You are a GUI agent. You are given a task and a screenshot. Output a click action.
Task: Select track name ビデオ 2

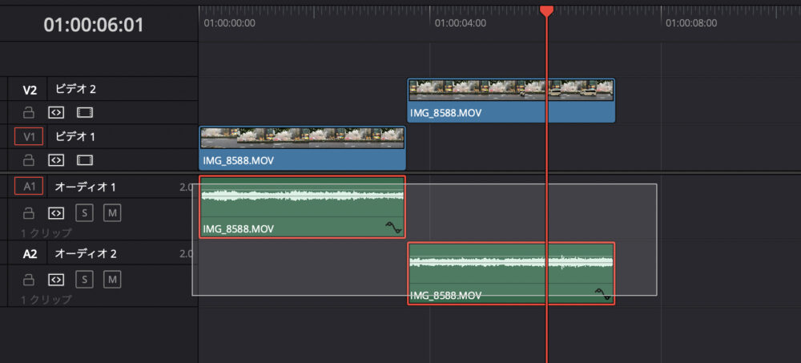pyautogui.click(x=75, y=90)
